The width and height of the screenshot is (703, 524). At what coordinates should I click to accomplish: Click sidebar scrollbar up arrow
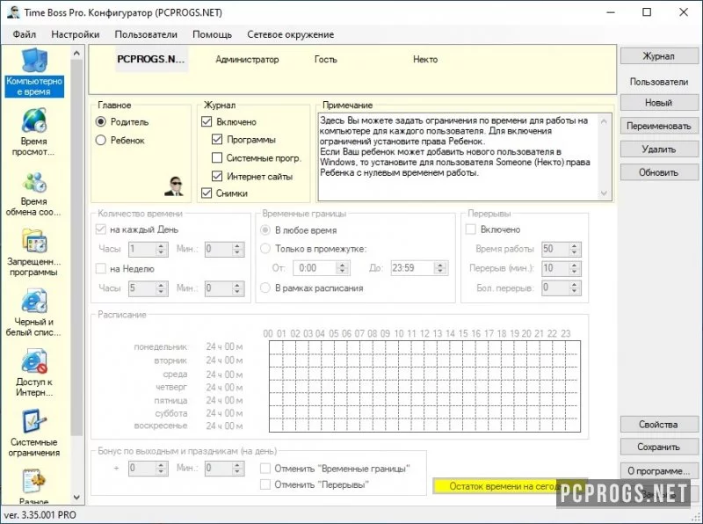pos(76,53)
